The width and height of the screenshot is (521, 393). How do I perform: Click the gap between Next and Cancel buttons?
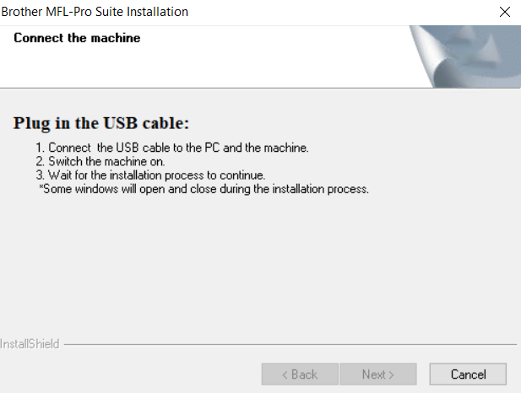[423, 374]
